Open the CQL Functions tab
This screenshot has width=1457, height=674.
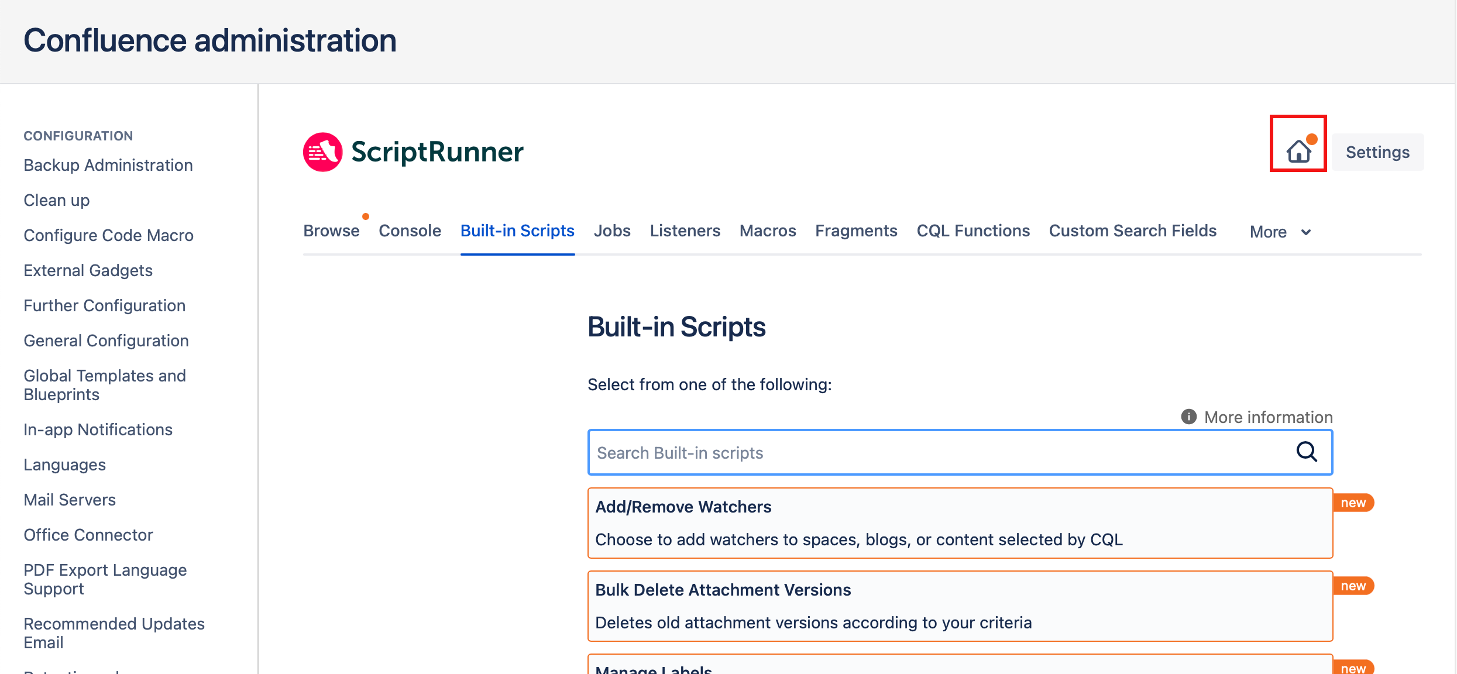click(x=973, y=231)
